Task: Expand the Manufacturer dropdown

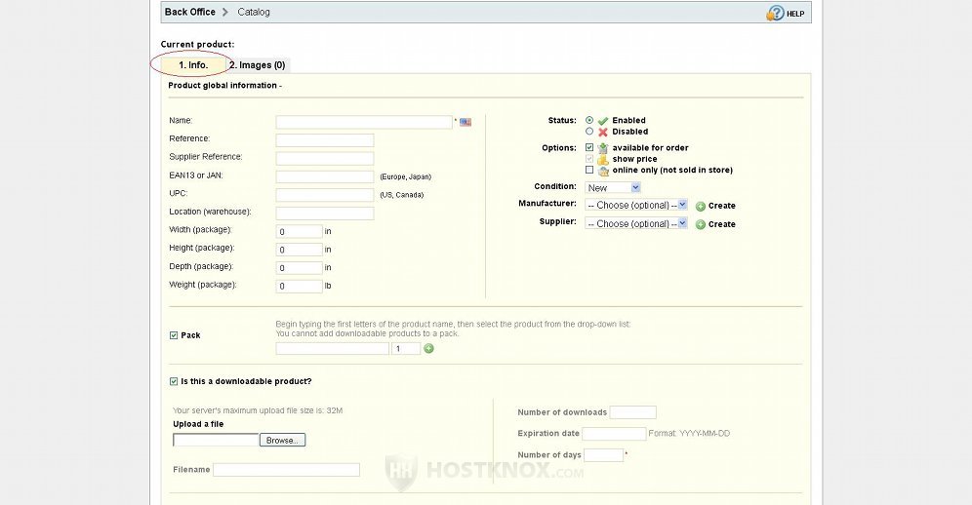Action: (x=636, y=206)
